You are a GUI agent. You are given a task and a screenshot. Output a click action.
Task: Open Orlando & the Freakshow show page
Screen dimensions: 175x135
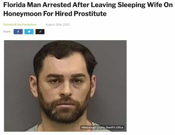(x=20, y=25)
